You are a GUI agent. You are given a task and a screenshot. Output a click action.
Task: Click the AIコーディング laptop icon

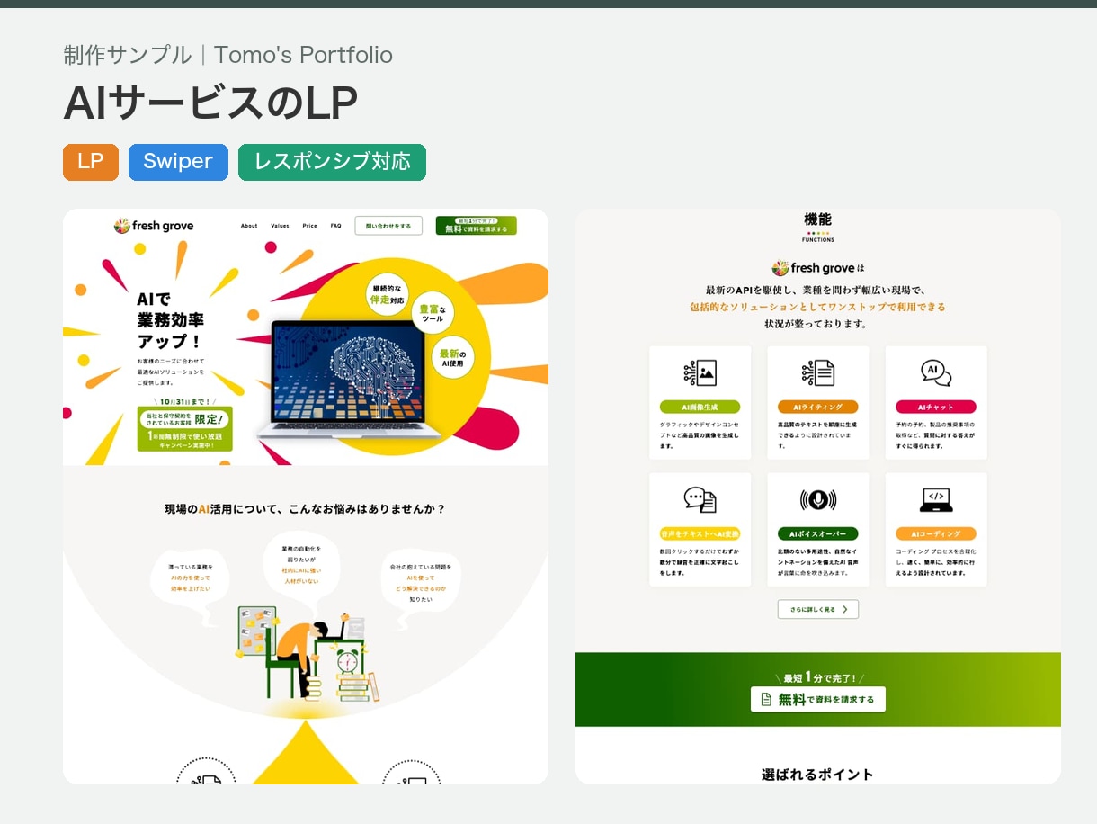[x=936, y=500]
